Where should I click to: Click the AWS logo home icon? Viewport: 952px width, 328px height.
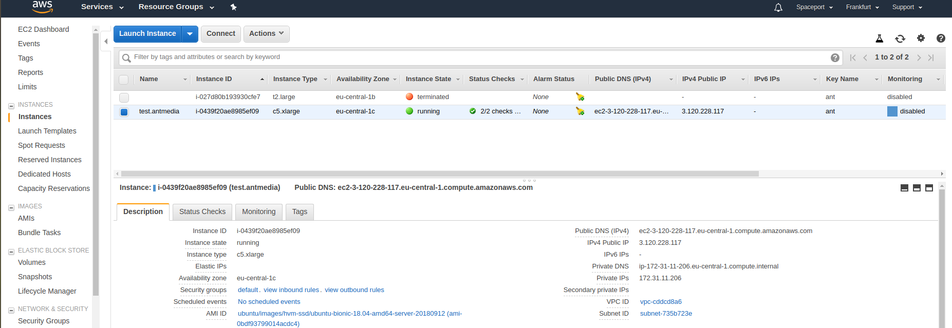[x=42, y=7]
